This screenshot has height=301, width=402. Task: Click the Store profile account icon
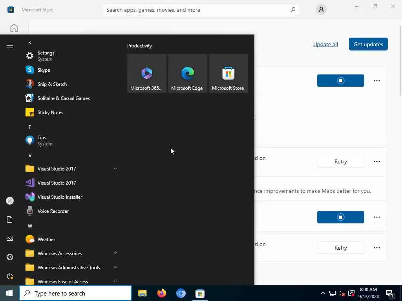click(321, 10)
